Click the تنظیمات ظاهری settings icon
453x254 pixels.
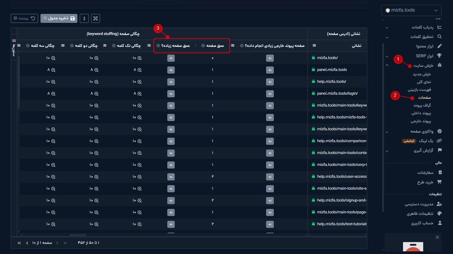pos(439,214)
